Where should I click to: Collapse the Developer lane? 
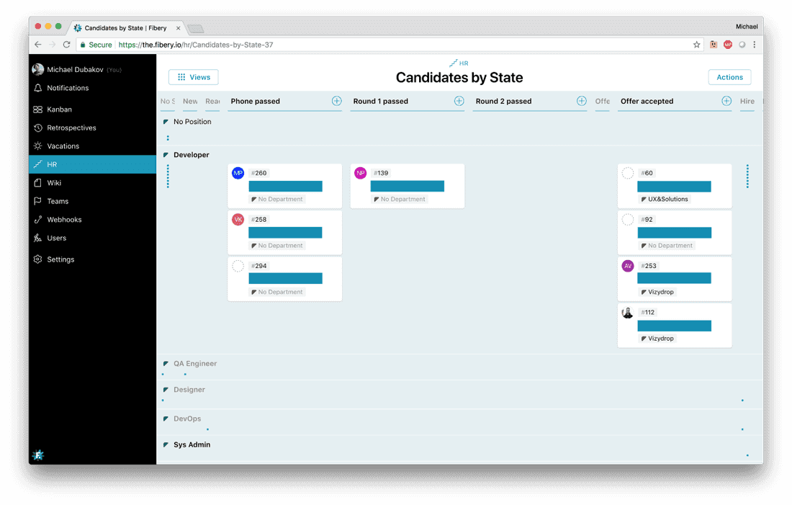(166, 154)
